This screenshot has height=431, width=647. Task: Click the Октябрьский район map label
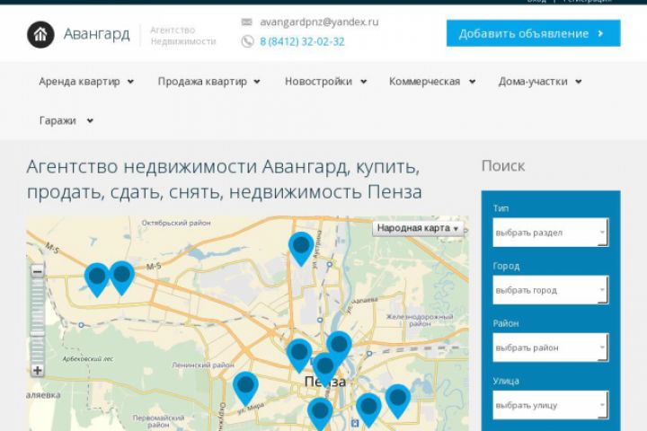pos(176,223)
